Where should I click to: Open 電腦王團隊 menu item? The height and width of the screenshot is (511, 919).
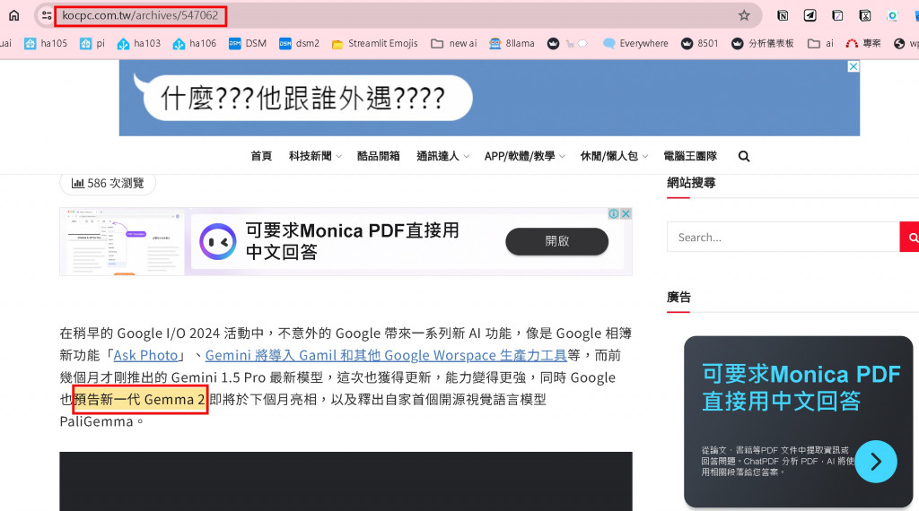(x=690, y=156)
